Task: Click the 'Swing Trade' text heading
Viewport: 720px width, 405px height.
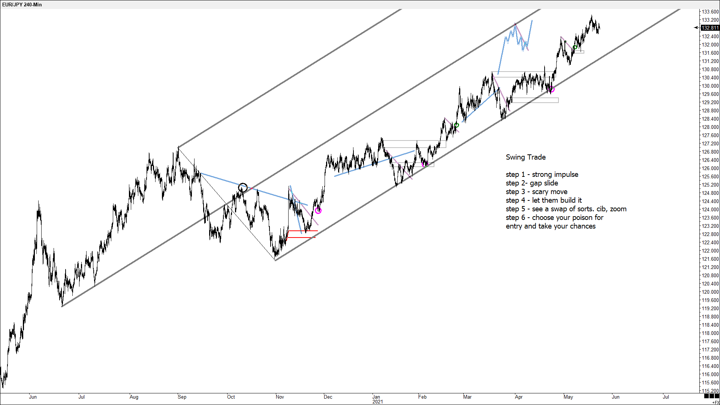Action: pos(525,157)
